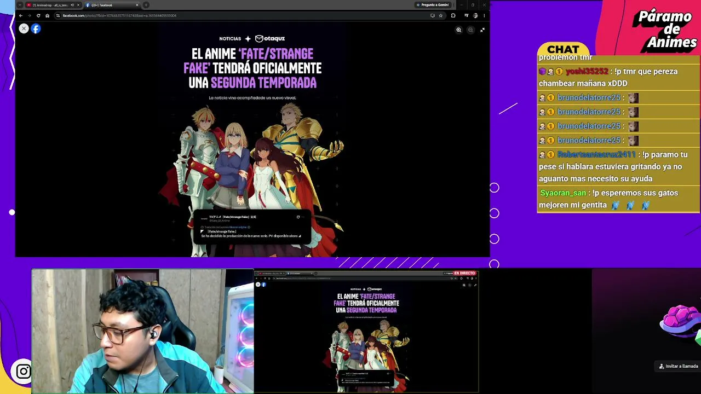Image resolution: width=701 pixels, height=394 pixels.
Task: Click the Instagram icon beside the webcam feed
Action: (x=24, y=372)
